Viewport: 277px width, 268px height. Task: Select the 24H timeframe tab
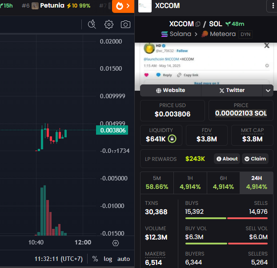[257, 183]
